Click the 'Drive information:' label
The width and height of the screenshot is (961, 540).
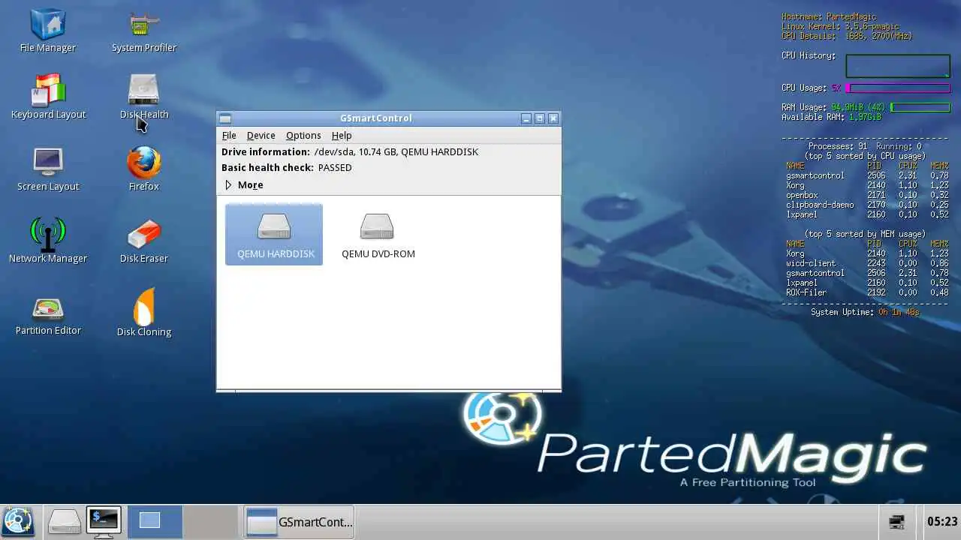click(266, 151)
